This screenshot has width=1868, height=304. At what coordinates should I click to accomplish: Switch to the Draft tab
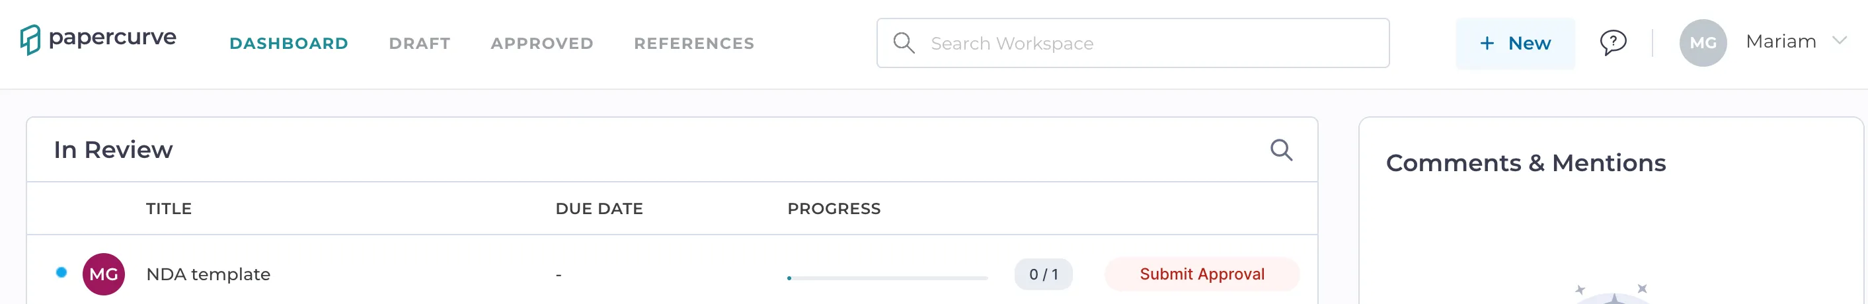pos(419,44)
